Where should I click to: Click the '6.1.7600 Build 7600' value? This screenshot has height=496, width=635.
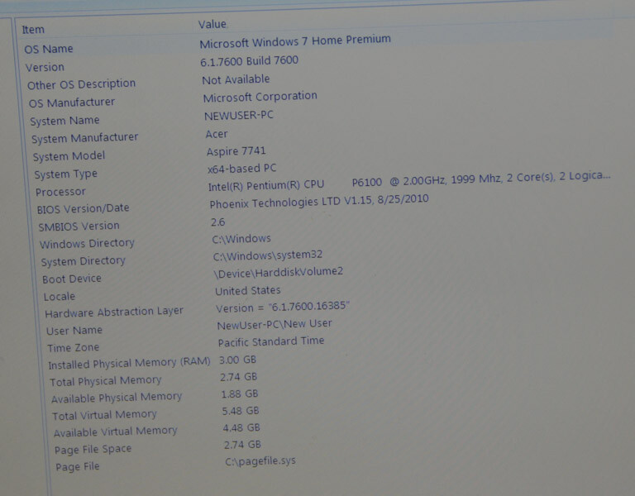[250, 60]
